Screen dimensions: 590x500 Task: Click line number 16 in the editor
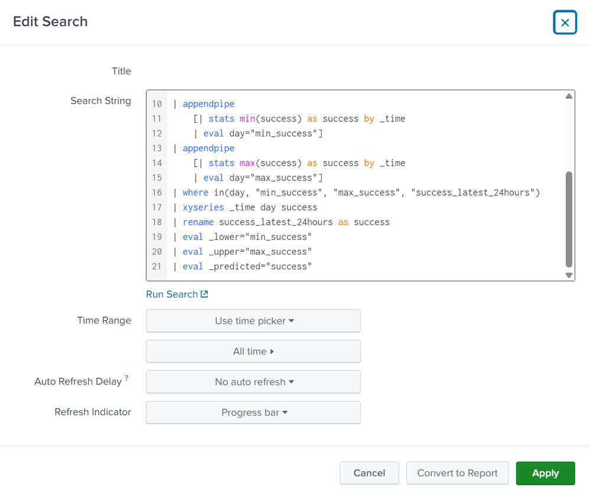(x=157, y=192)
